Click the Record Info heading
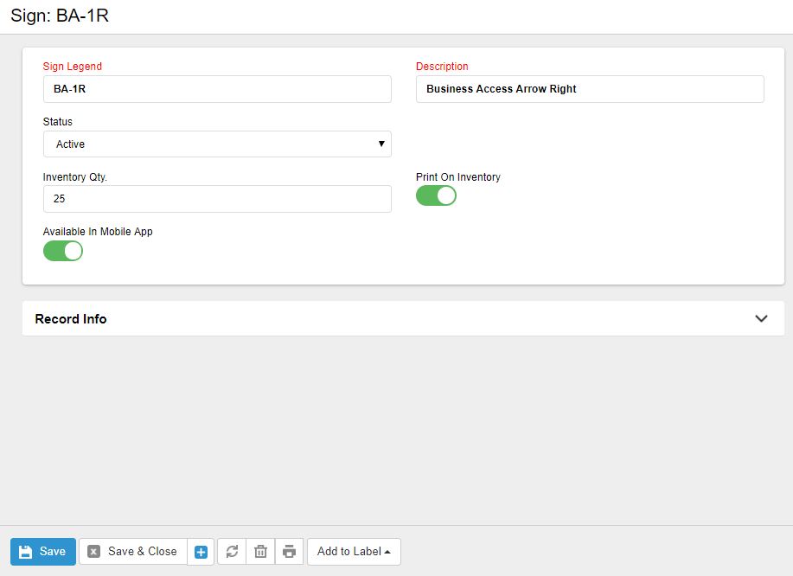 click(x=71, y=319)
